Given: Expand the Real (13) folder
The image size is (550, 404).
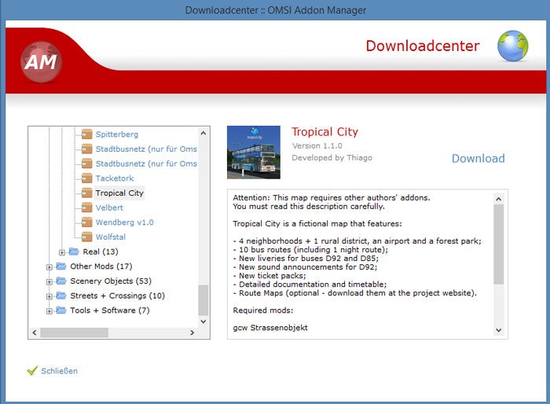Looking at the screenshot, I should pos(62,252).
